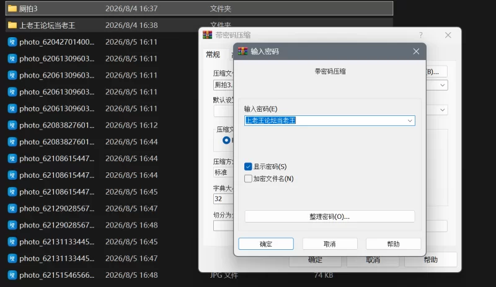Click 取消 in the 带密码压缩 back window
The image size is (496, 287).
pyautogui.click(x=373, y=260)
